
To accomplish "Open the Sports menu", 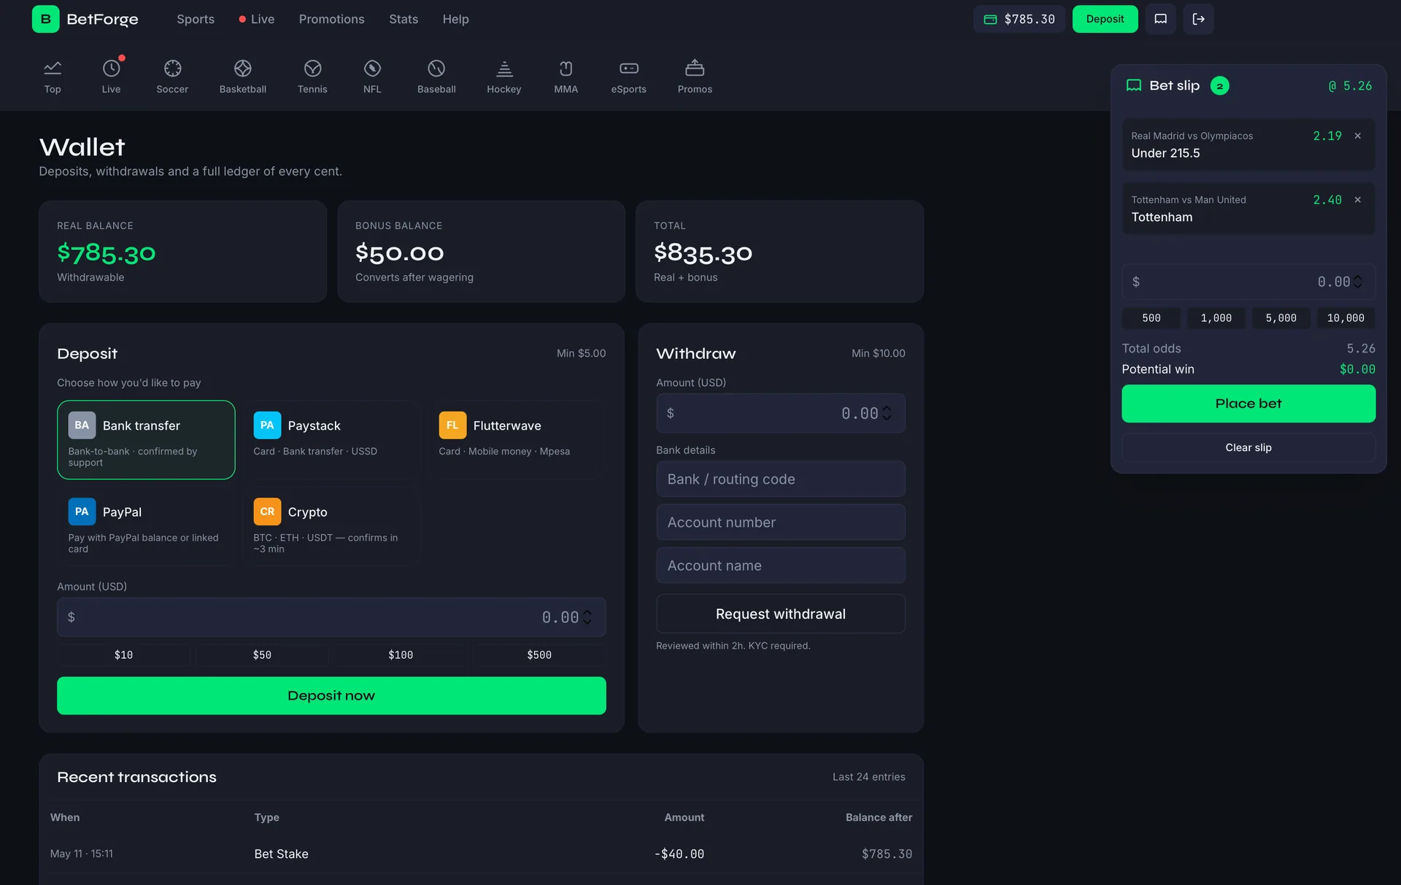I will point(196,19).
